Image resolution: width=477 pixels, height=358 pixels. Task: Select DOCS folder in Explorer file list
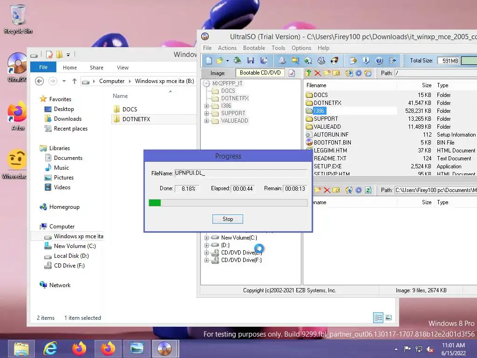[x=129, y=109]
